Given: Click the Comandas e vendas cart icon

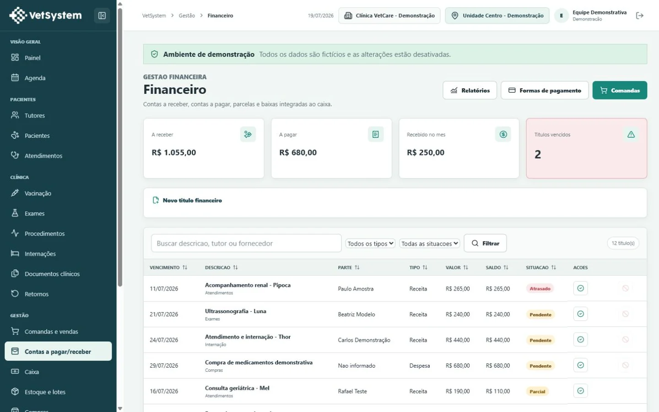Looking at the screenshot, I should click(x=15, y=331).
